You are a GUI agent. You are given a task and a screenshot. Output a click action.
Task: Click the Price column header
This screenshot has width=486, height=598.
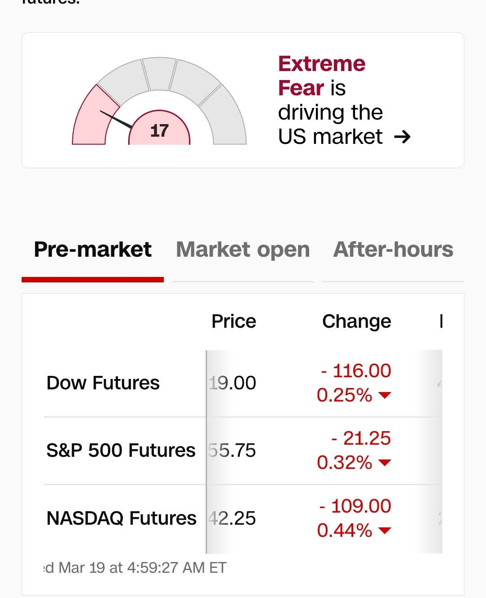[x=234, y=321]
